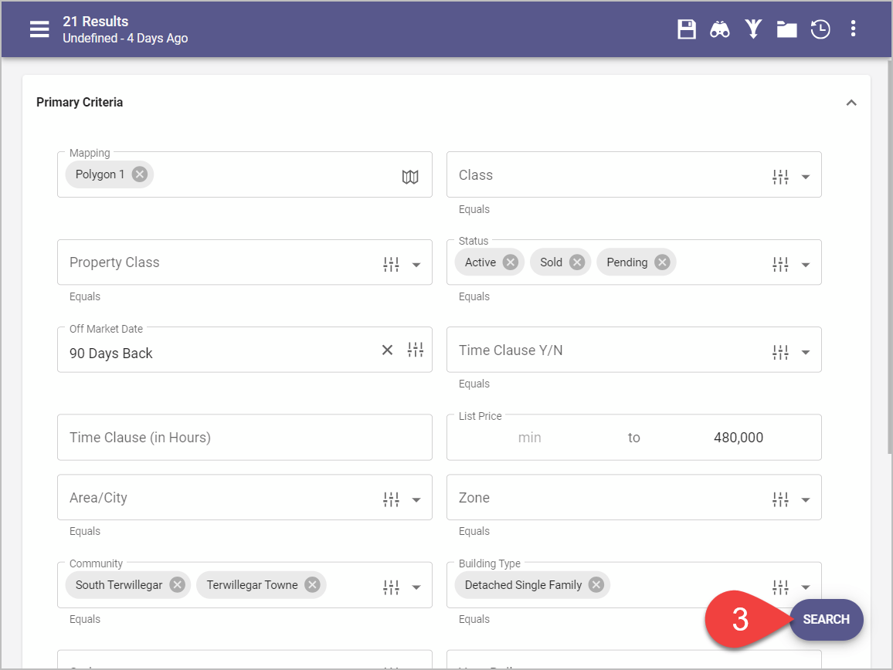Remove the Sold status chip

pos(577,262)
